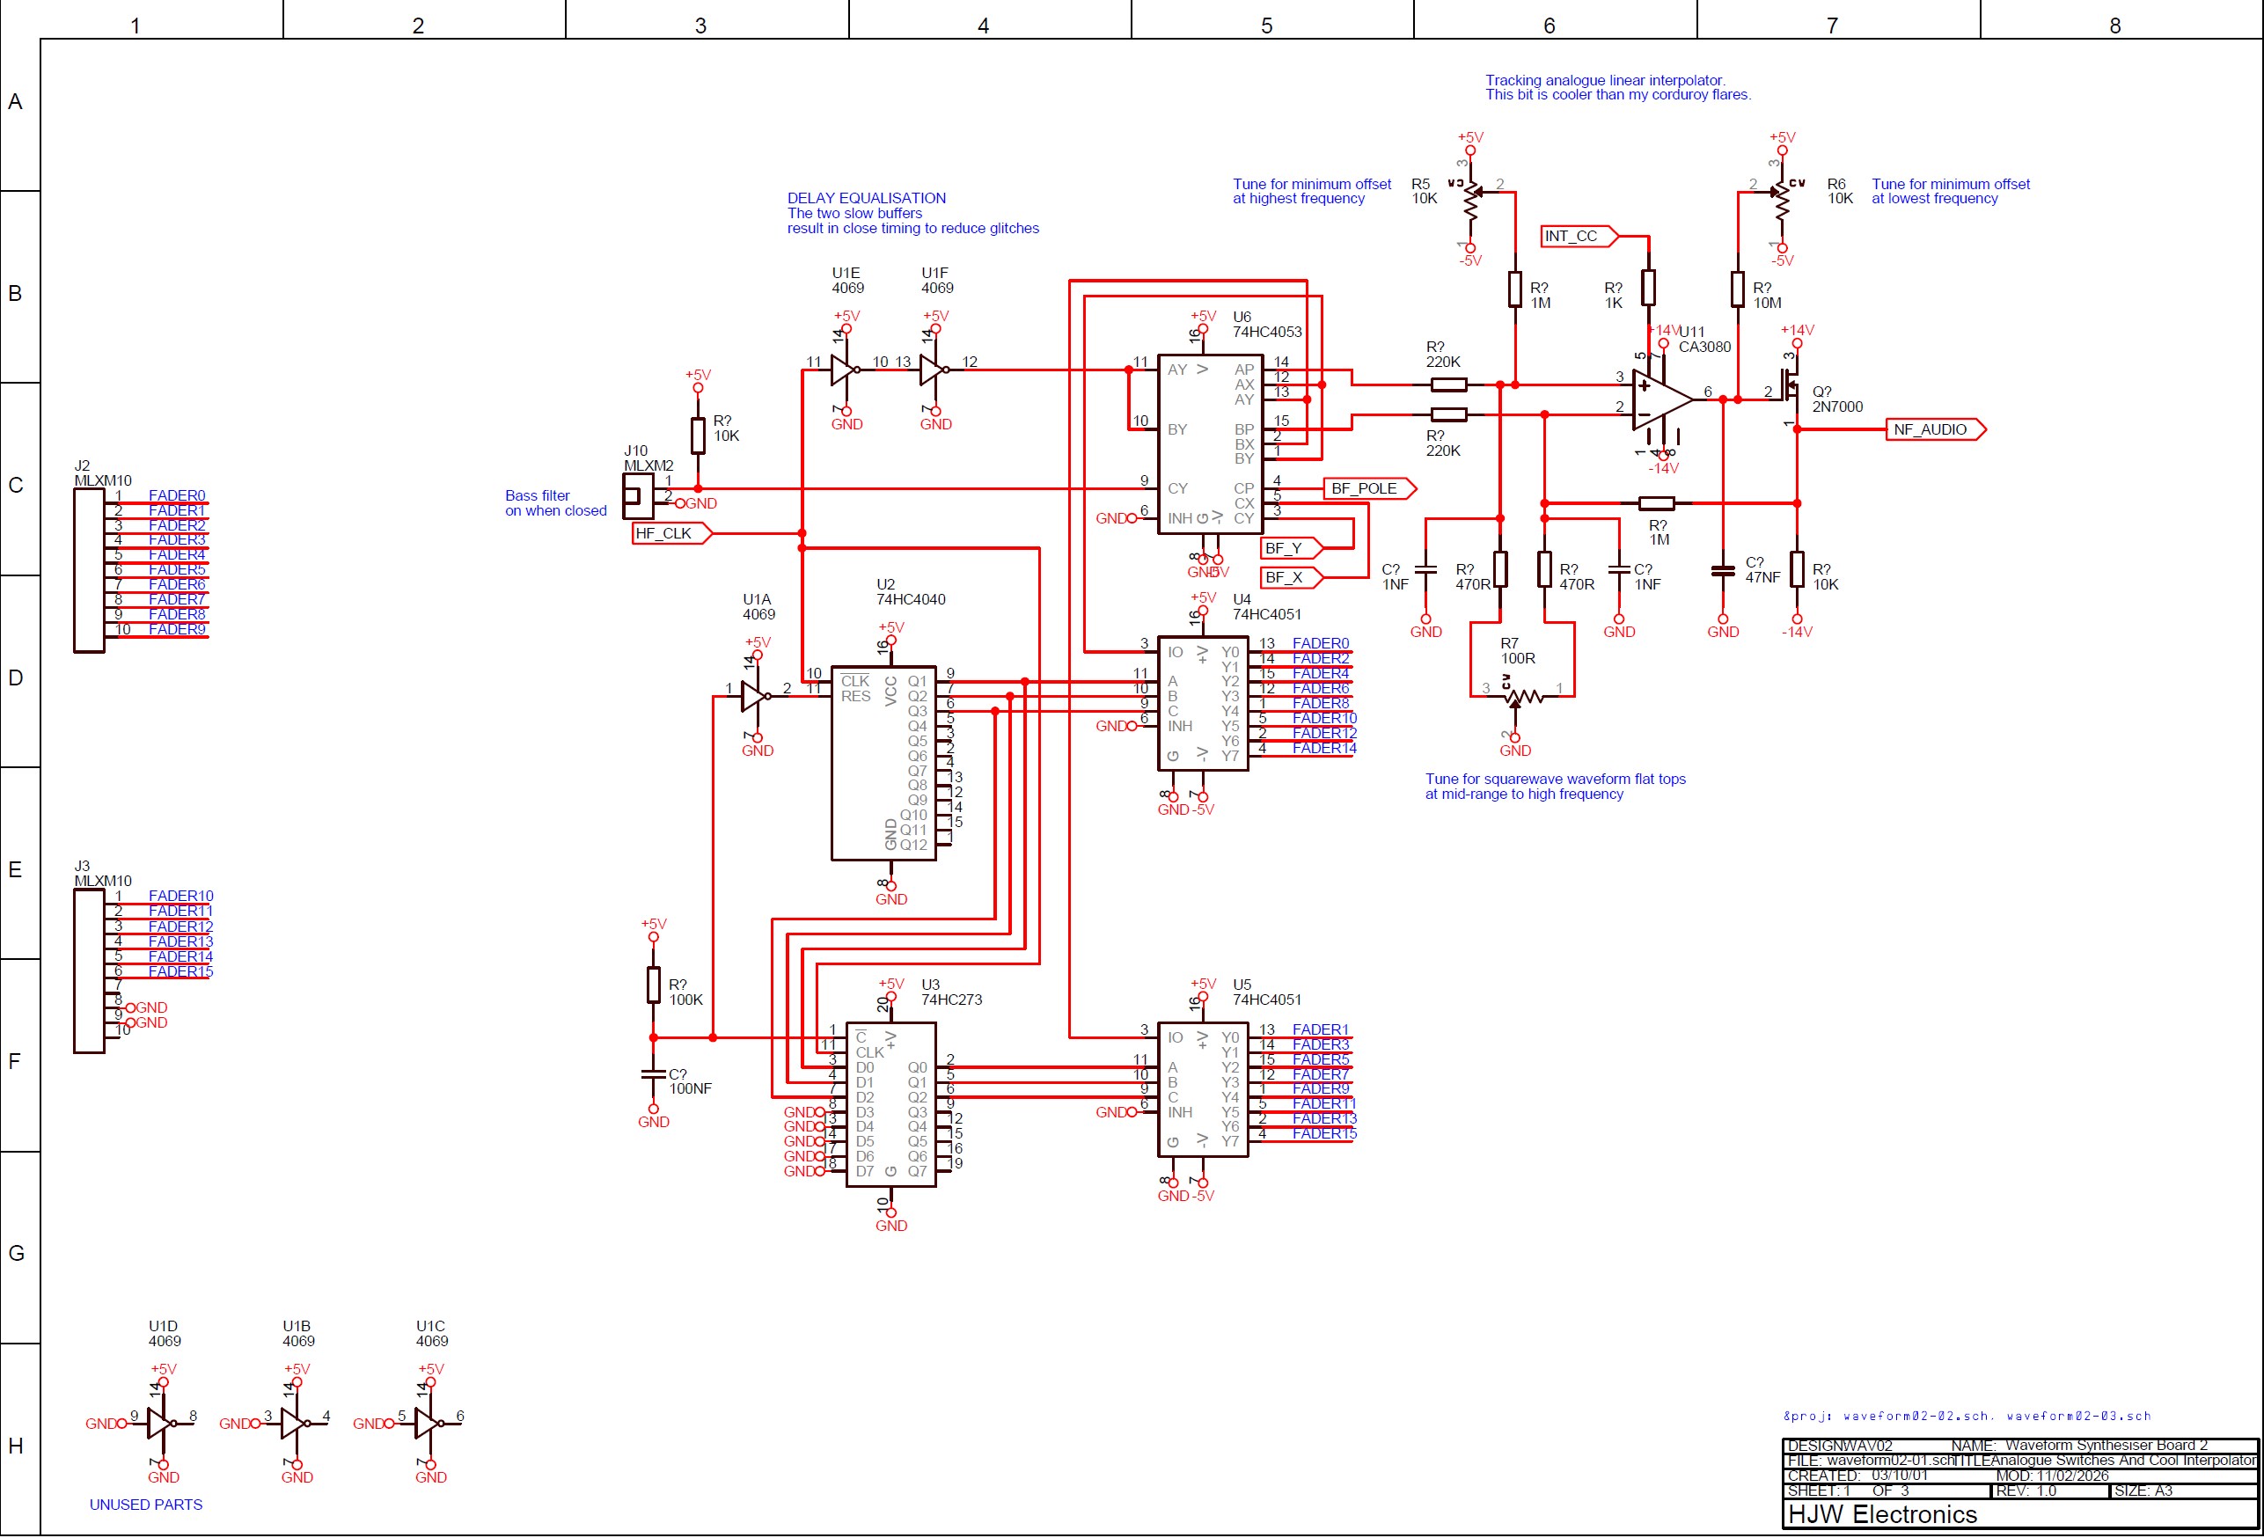Click the BF_POLE port label
Image resolution: width=2264 pixels, height=1538 pixels.
(1367, 489)
